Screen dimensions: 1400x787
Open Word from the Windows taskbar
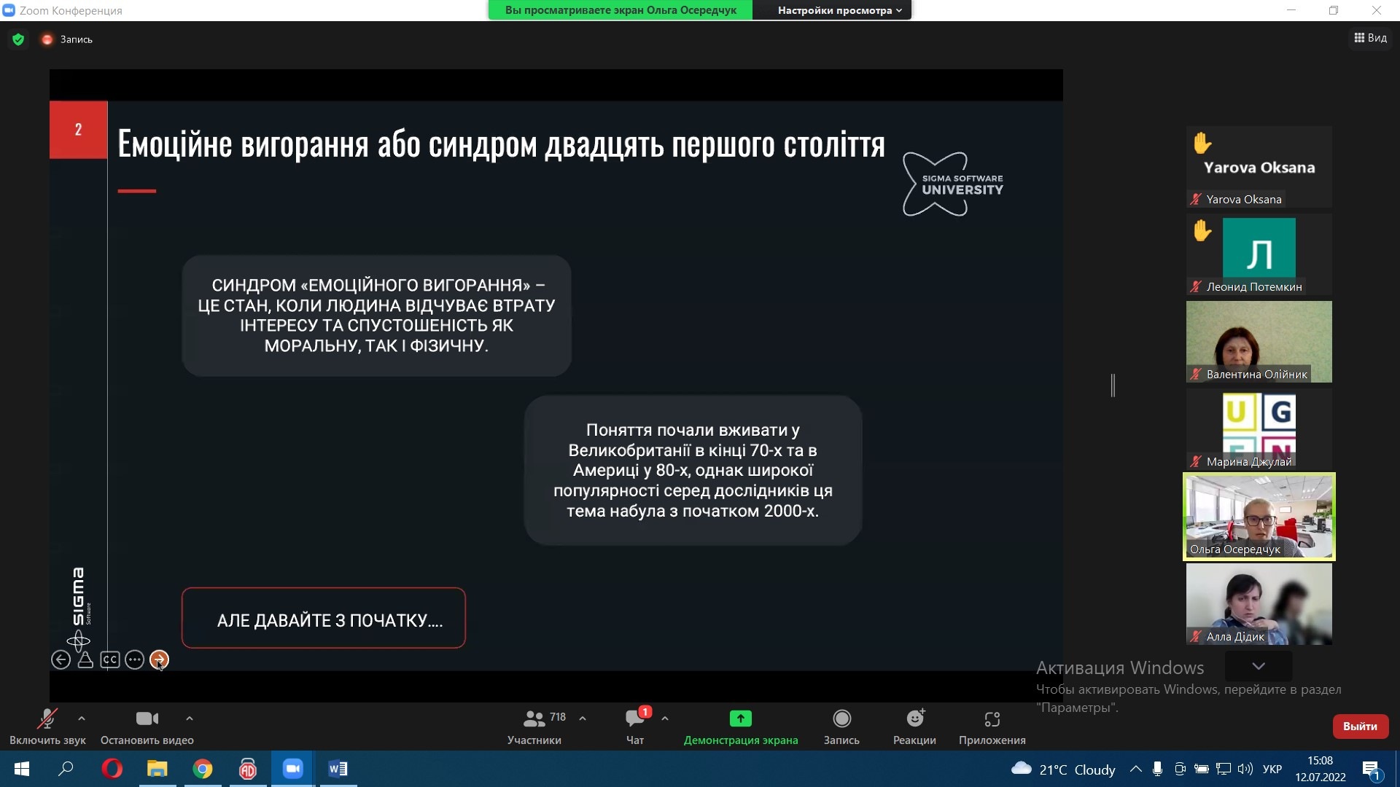(x=338, y=769)
